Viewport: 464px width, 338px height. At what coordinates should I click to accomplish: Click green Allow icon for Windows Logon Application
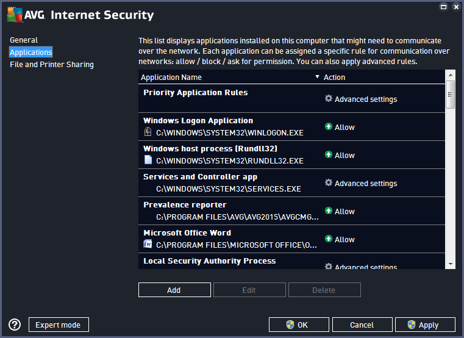(x=329, y=126)
